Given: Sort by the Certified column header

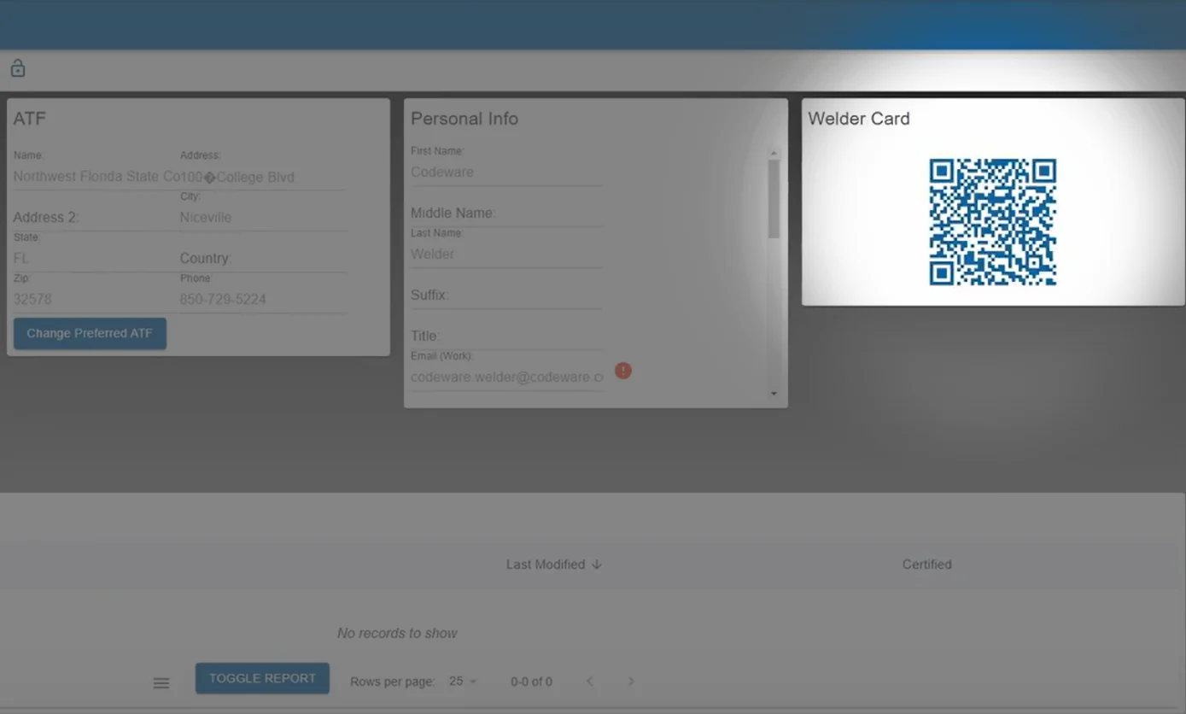Looking at the screenshot, I should coord(926,565).
